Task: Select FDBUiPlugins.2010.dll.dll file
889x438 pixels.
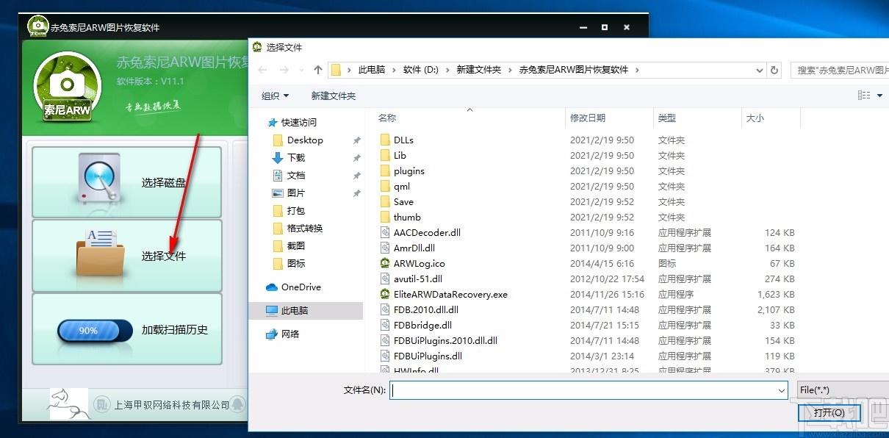Action: pos(445,340)
